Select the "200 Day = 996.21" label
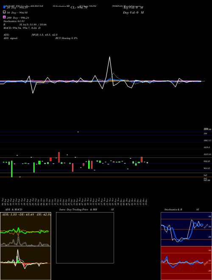212x280 pixels. pyautogui.click(x=18, y=18)
